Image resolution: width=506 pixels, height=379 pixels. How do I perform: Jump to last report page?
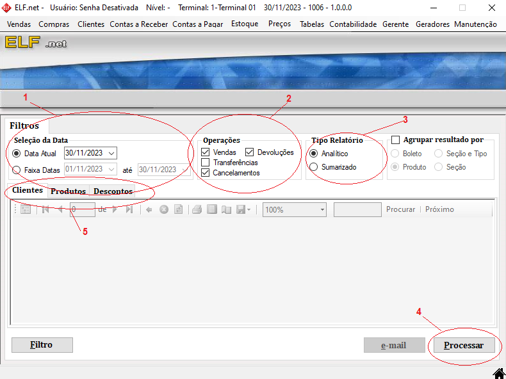pos(129,209)
